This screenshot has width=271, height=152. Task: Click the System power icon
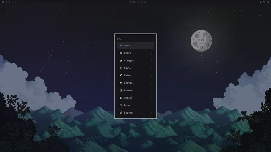pos(121,113)
